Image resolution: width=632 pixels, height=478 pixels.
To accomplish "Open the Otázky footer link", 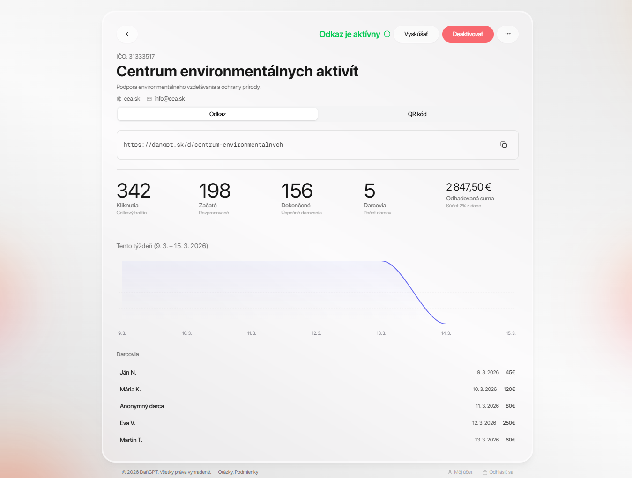I will pos(225,472).
